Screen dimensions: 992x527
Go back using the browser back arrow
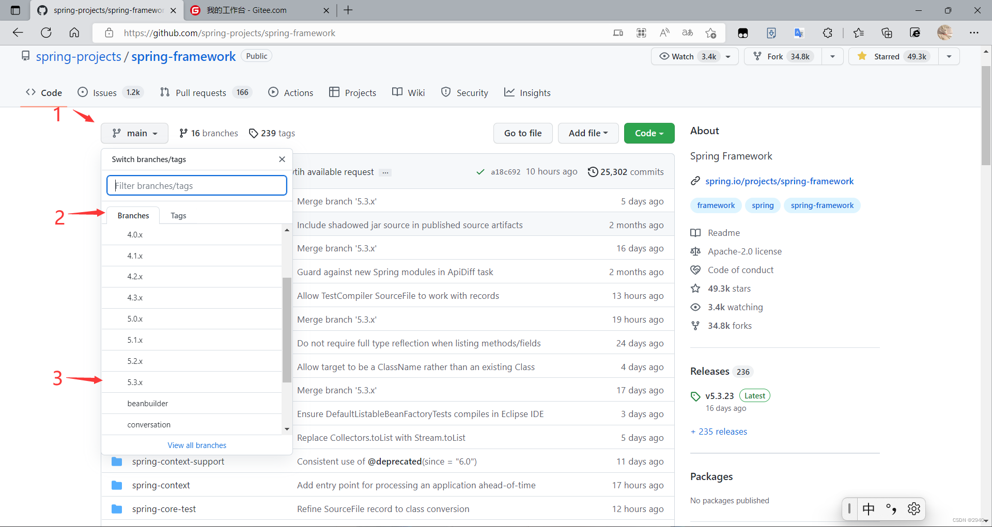[18, 33]
